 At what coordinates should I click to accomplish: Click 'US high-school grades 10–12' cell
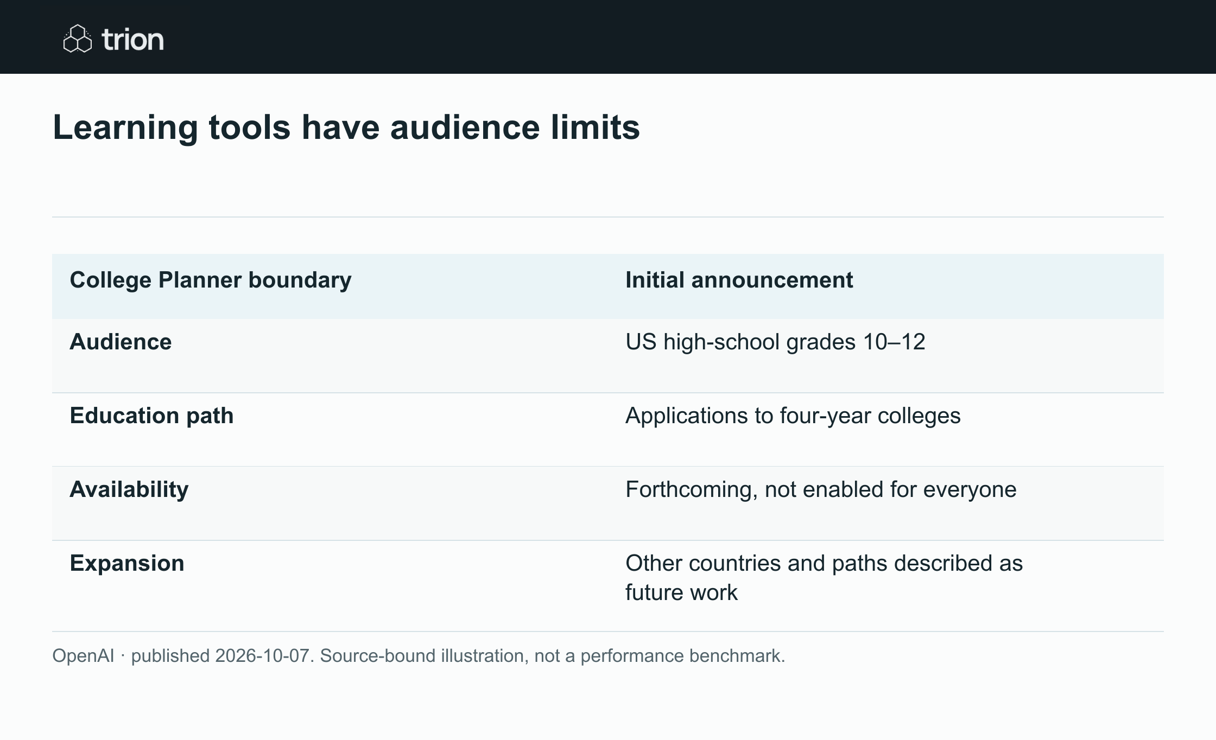[775, 342]
